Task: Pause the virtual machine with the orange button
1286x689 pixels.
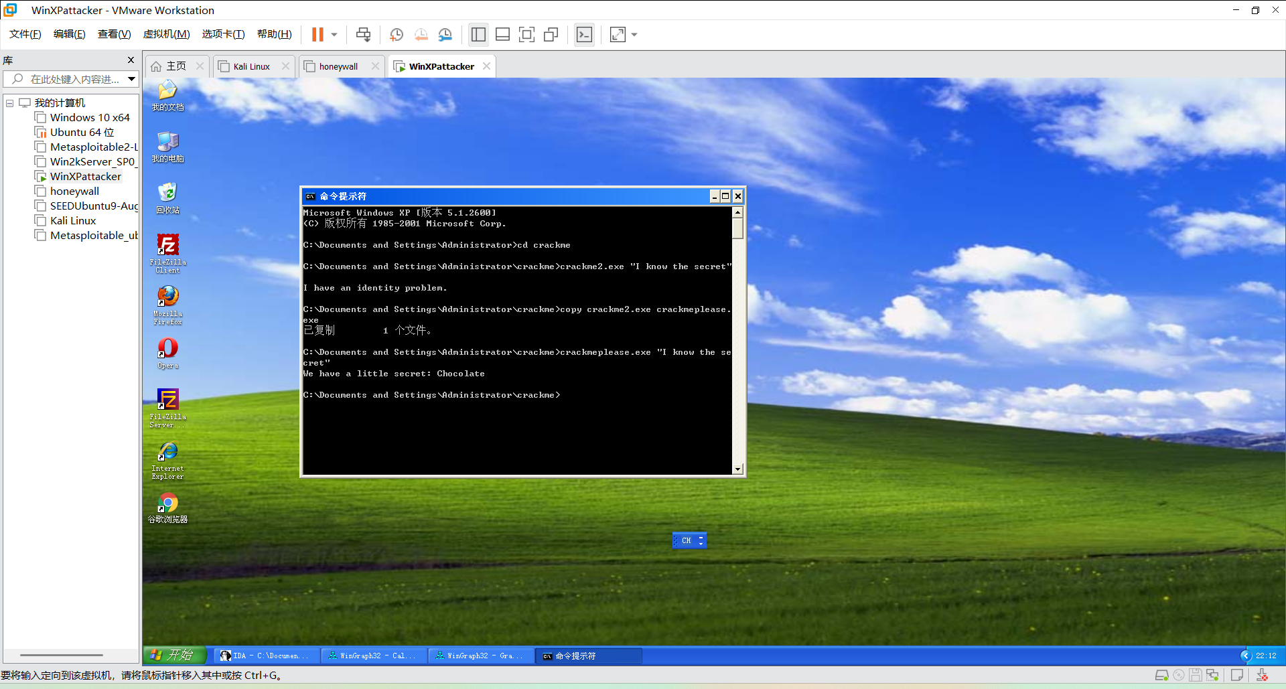Action: pos(317,34)
